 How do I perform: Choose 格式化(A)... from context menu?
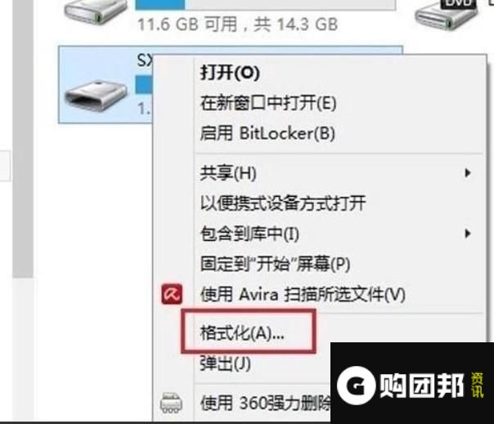click(x=242, y=333)
